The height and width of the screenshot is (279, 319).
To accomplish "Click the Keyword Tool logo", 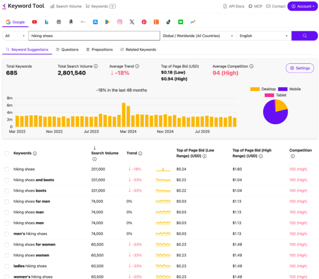I will [23, 6].
